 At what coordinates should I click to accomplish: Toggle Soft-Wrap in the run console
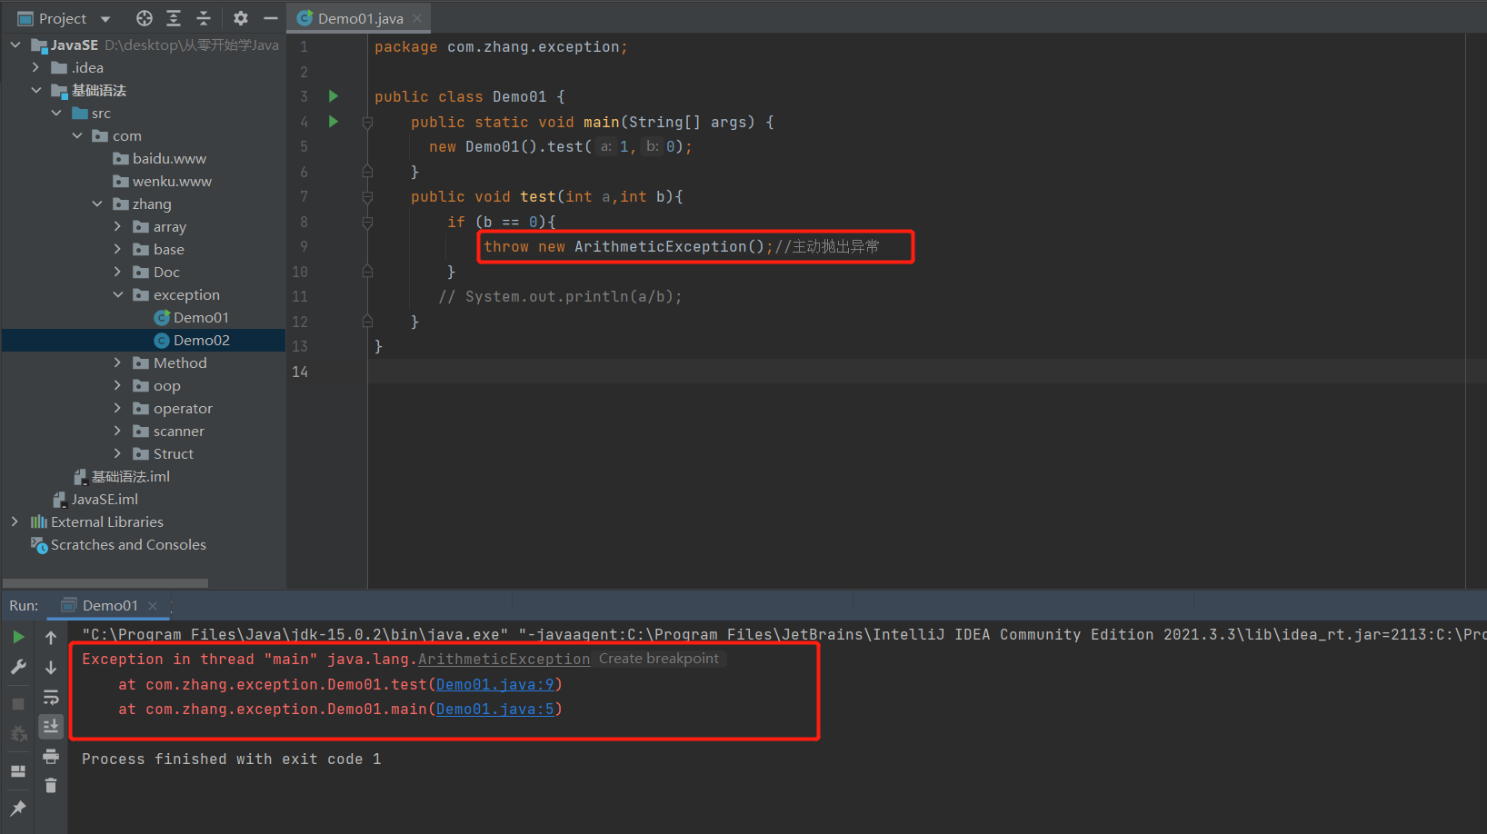tap(51, 697)
